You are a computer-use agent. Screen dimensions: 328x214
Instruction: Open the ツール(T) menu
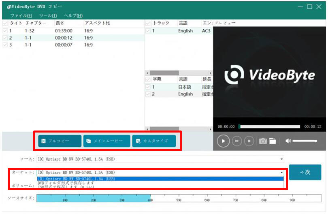[x=48, y=16]
